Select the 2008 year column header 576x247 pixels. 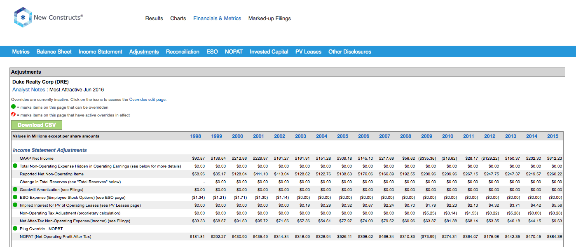point(406,136)
